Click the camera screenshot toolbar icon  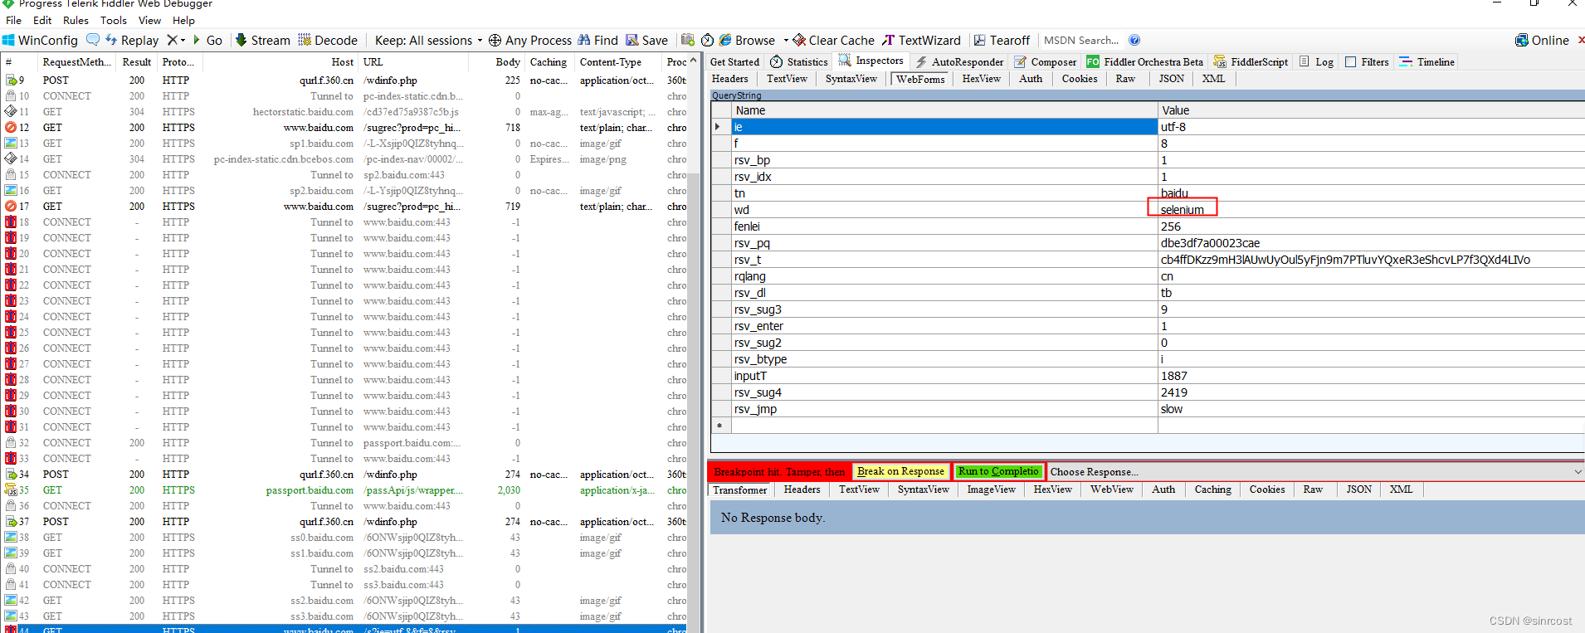(687, 40)
